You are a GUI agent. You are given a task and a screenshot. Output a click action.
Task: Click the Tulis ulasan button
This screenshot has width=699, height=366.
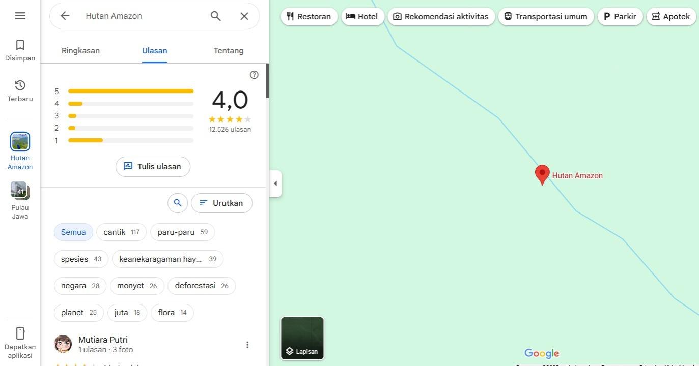pyautogui.click(x=153, y=167)
